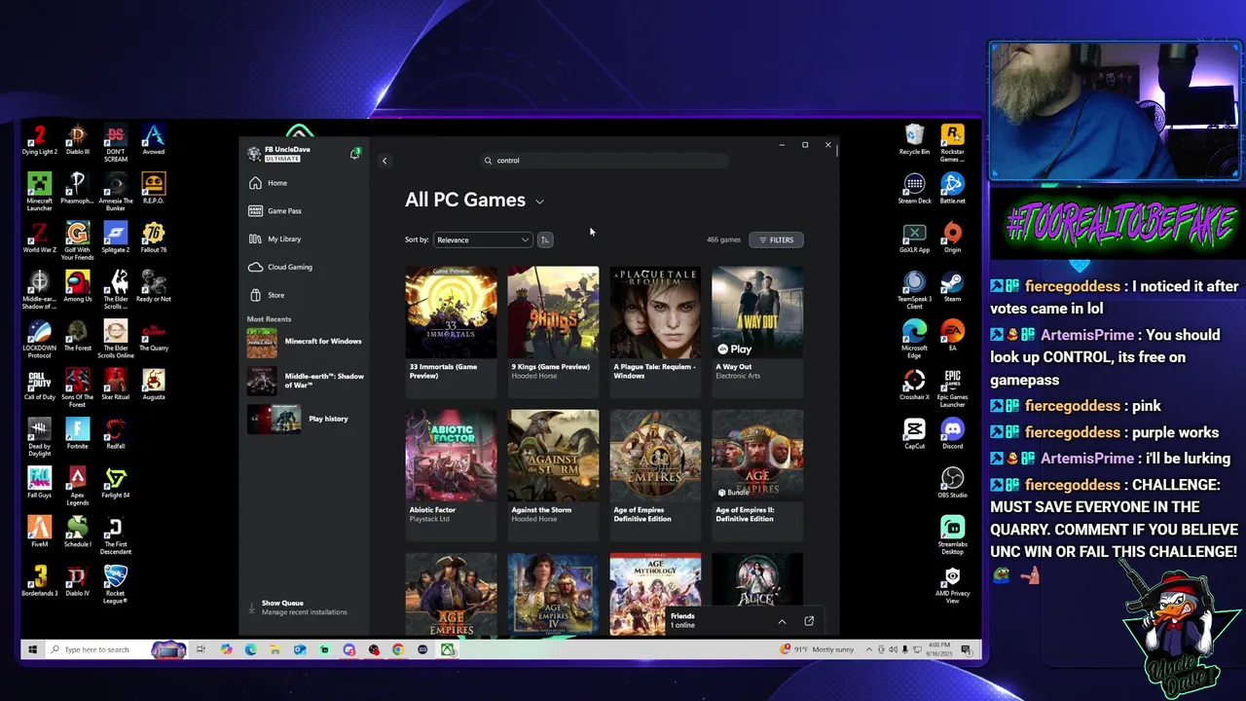Select the Diablo III desktop icon
1246x701 pixels.
(77, 140)
